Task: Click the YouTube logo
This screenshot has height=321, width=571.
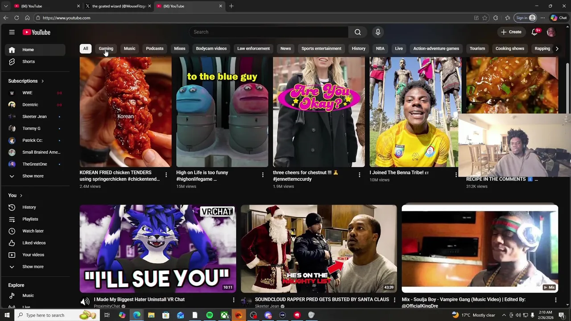Action: pyautogui.click(x=37, y=32)
